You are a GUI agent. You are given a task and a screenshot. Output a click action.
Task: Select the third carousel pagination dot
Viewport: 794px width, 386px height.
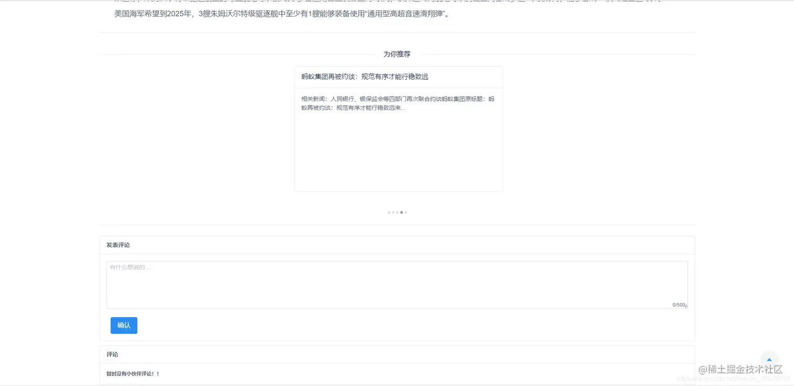click(397, 212)
